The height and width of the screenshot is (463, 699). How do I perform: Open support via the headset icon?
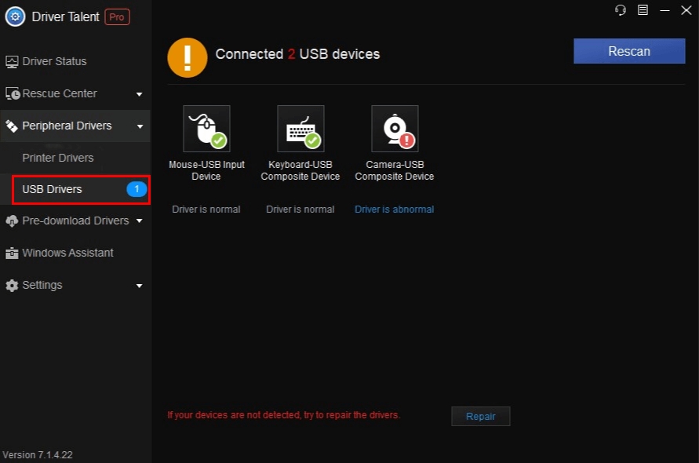tap(620, 10)
